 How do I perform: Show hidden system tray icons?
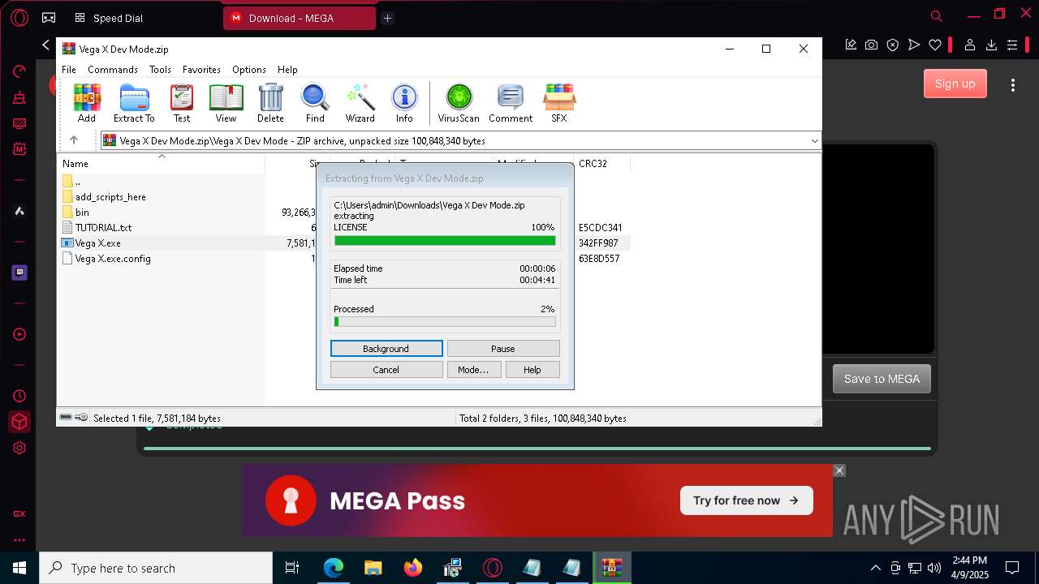(875, 568)
